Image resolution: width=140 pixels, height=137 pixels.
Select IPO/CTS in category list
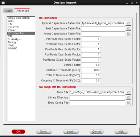(21, 27)
